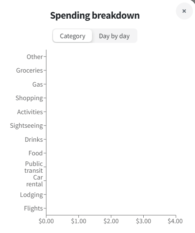Viewport: 195px width, 233px height.
Task: Switch to the Day by day view
Action: coord(114,36)
